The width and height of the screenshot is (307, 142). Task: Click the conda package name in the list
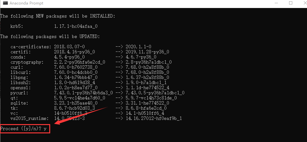click(x=18, y=57)
